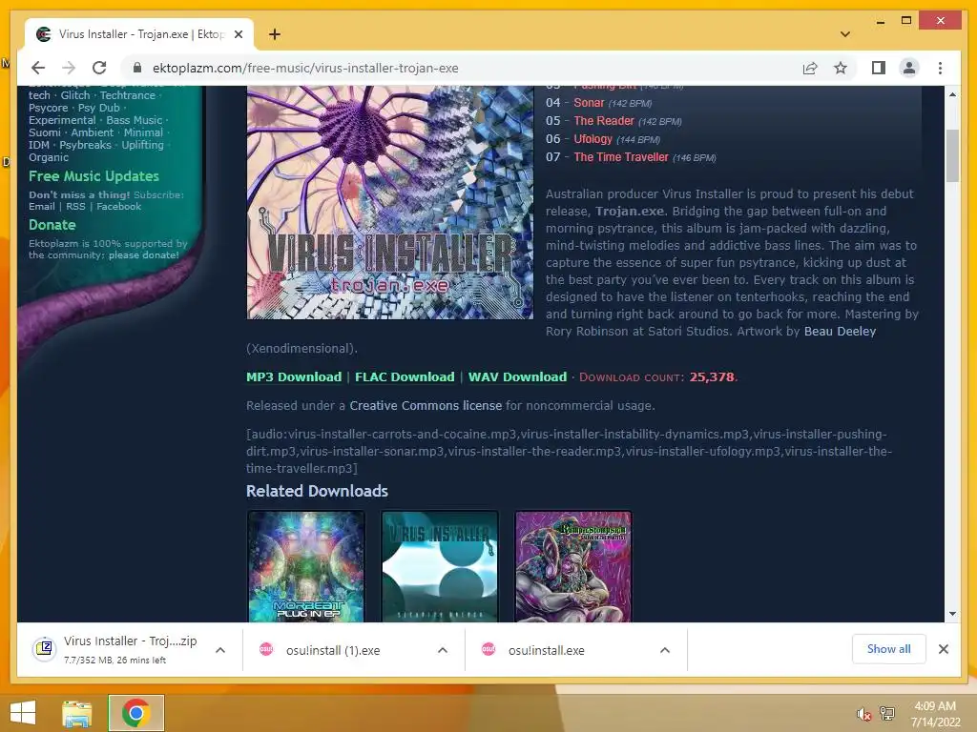
Task: Click the address bar URL
Action: (305, 68)
